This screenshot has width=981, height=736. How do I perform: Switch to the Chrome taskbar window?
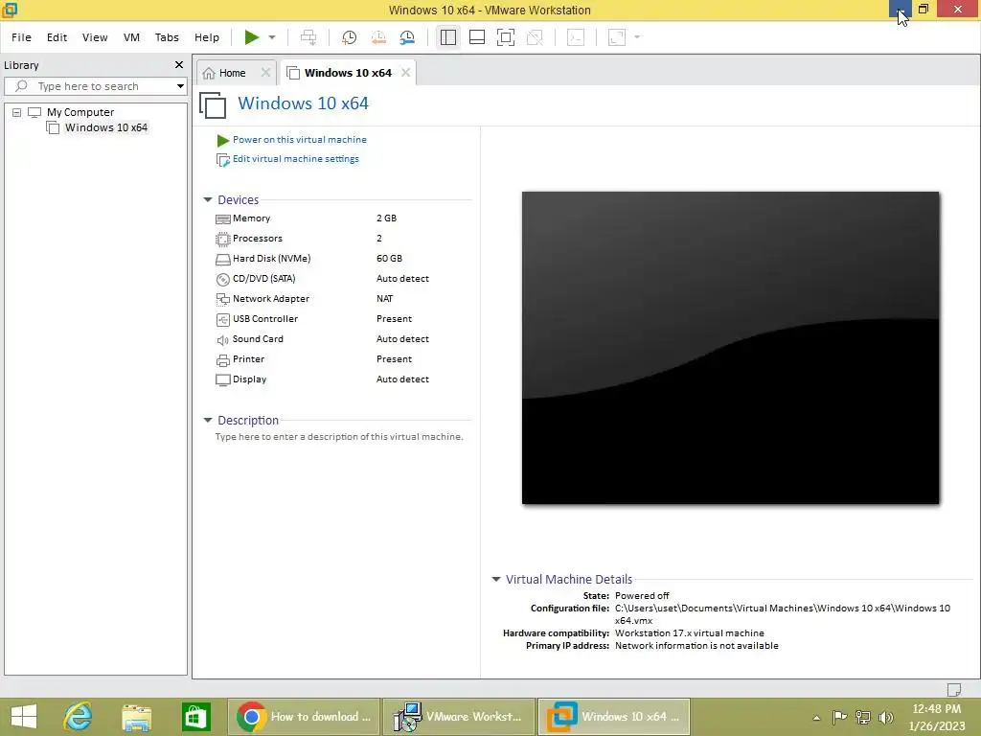point(304,717)
